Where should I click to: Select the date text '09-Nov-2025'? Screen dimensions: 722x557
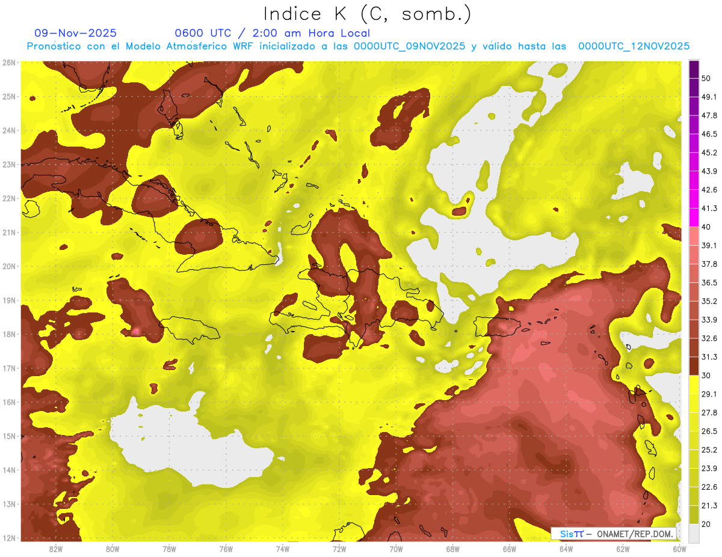tap(76, 33)
